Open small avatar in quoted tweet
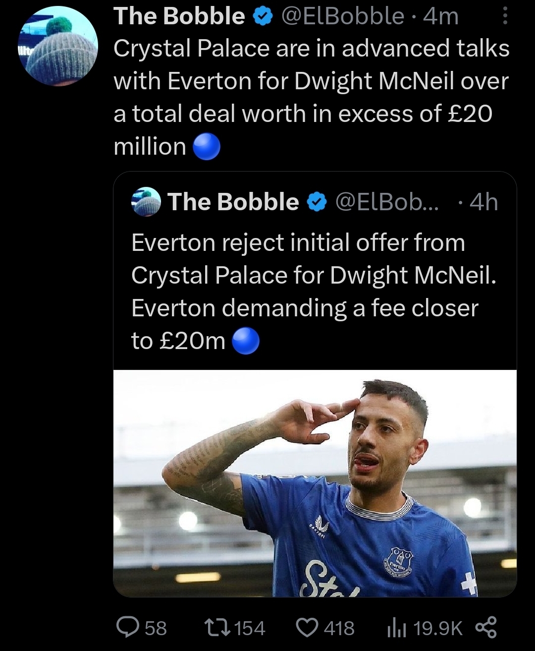535x651 pixels. 146,202
